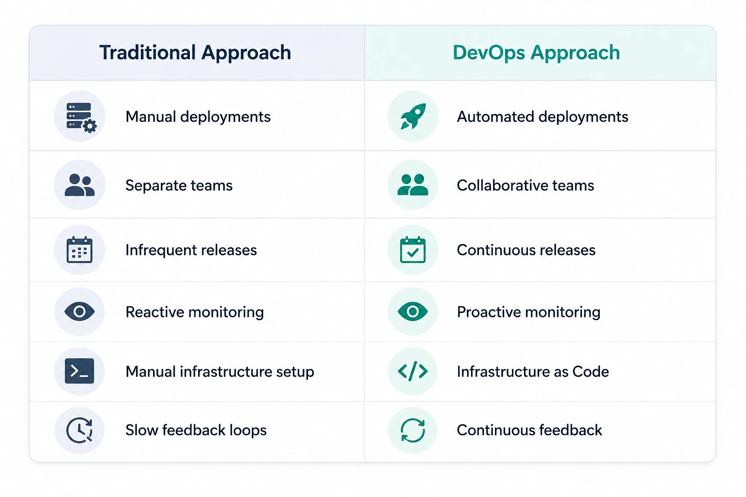
Task: Click the green rocket icon
Action: pyautogui.click(x=413, y=116)
